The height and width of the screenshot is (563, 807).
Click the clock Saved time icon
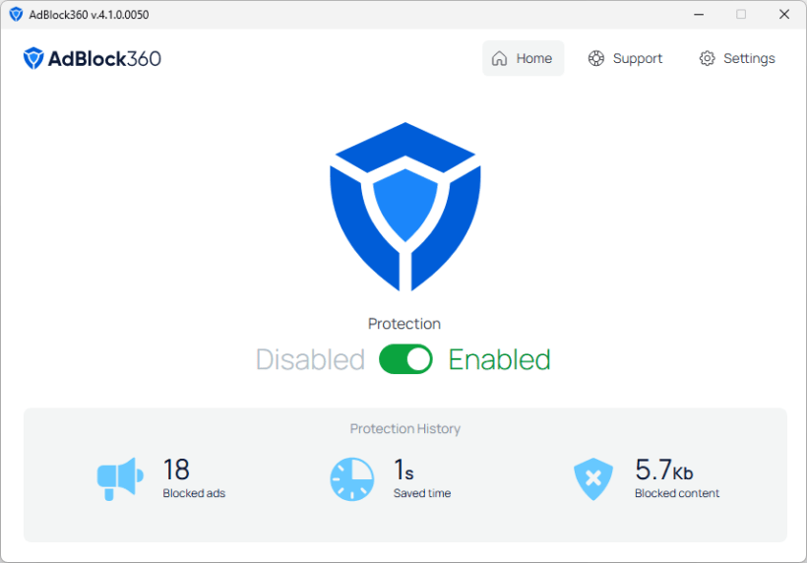click(351, 478)
